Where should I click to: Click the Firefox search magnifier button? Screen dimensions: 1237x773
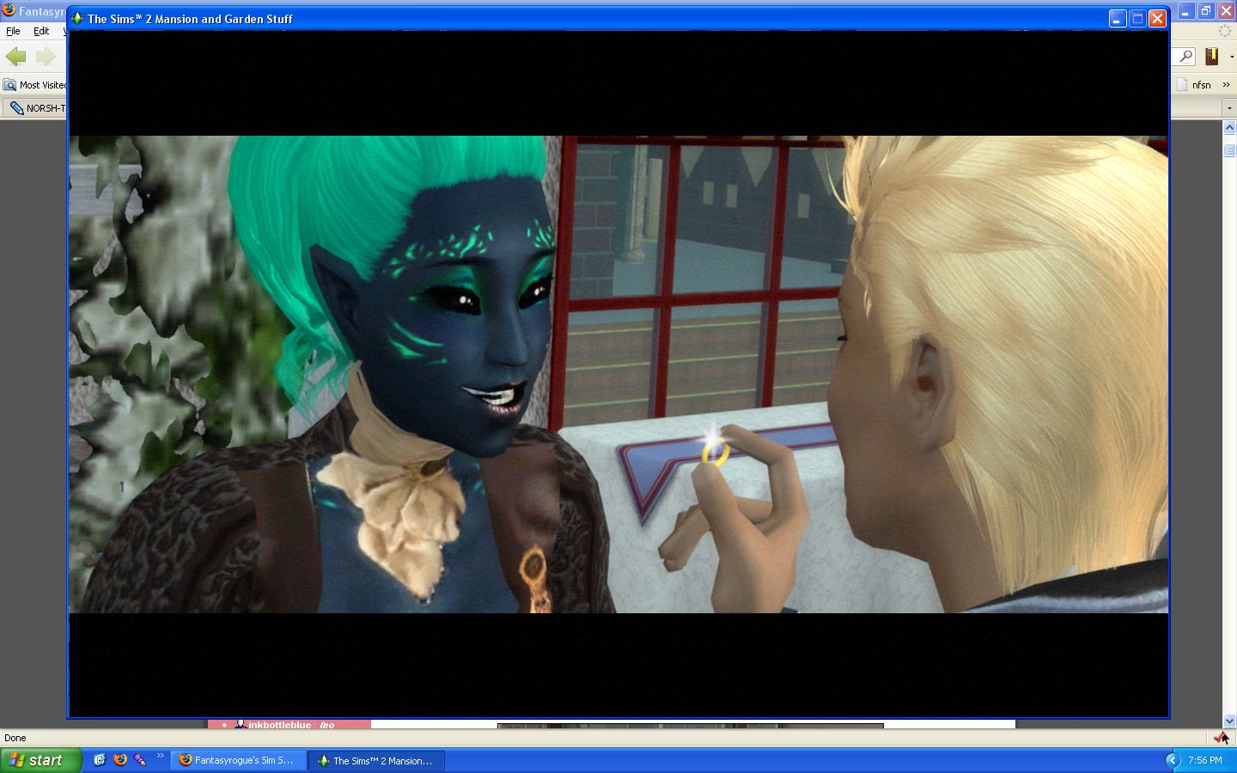click(1185, 57)
